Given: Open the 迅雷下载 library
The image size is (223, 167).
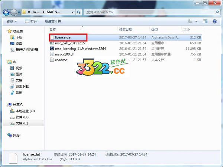Looking at the screenshot, I should click(x=19, y=86).
